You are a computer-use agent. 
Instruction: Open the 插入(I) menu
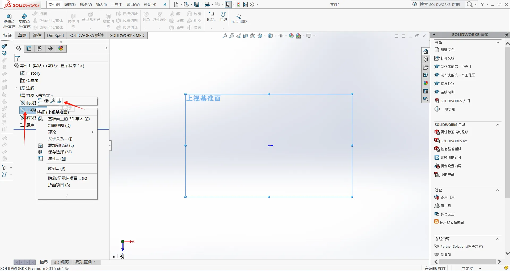tap(101, 5)
